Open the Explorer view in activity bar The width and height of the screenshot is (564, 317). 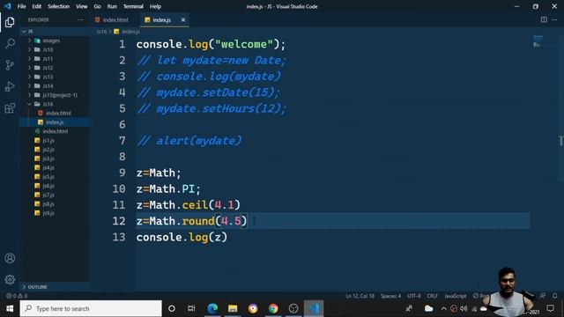pyautogui.click(x=10, y=22)
